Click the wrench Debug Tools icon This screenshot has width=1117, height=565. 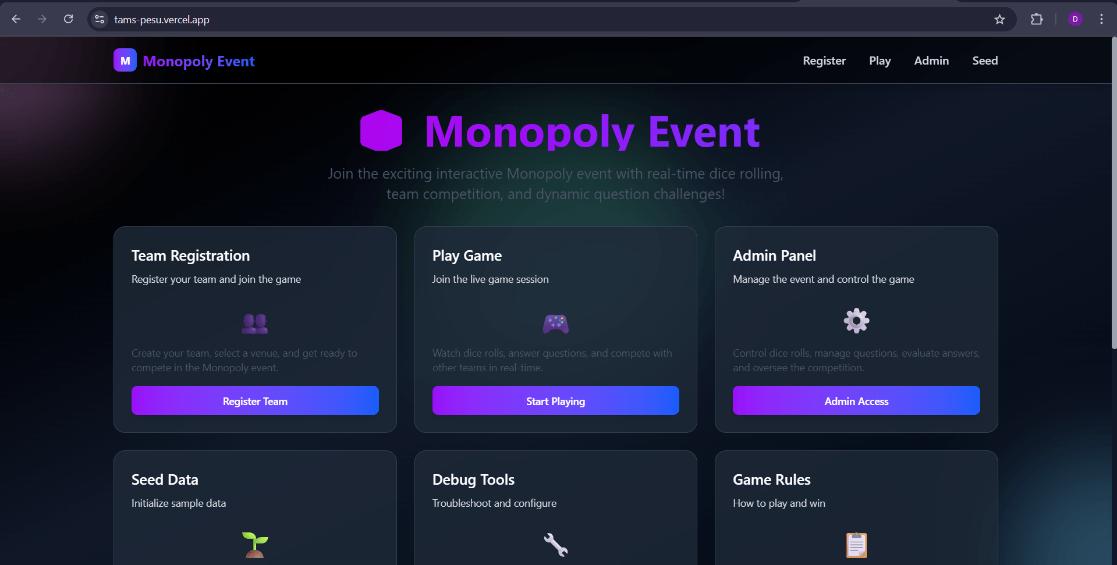[x=555, y=545]
